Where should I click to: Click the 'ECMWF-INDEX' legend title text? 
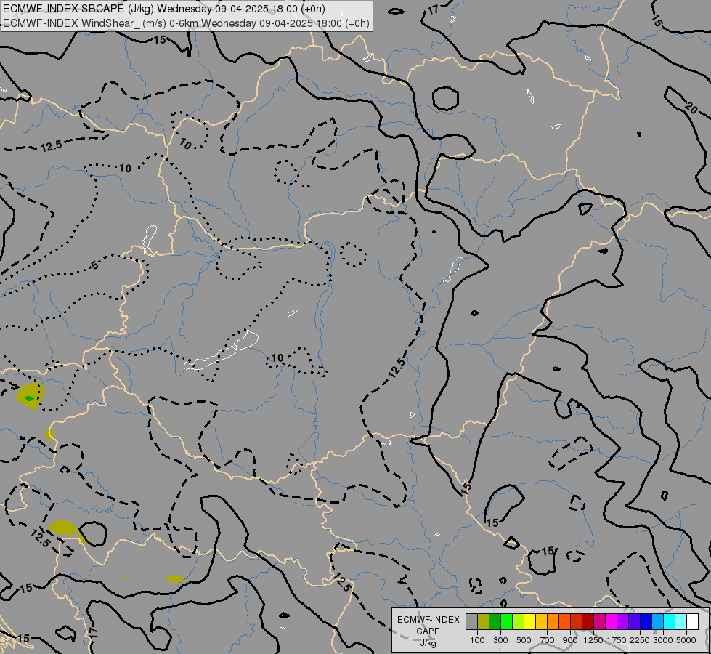(x=428, y=620)
